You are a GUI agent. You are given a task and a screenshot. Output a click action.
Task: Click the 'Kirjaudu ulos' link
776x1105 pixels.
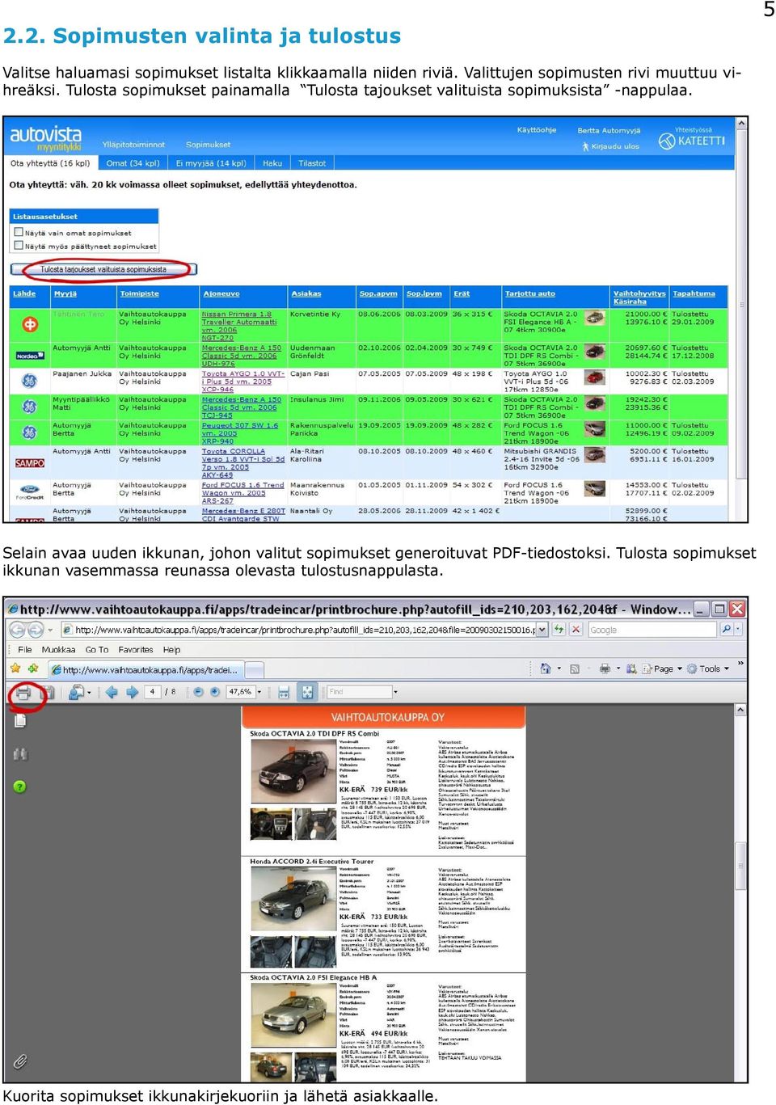click(615, 146)
